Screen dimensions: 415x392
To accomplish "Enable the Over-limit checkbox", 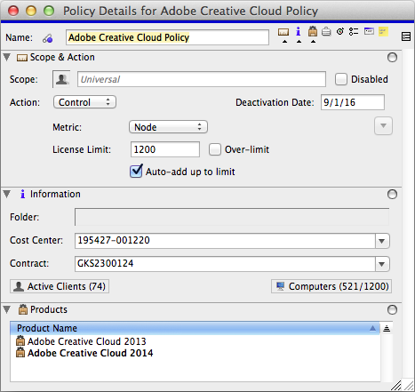I will [x=215, y=149].
